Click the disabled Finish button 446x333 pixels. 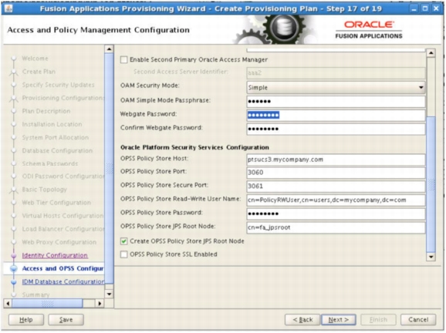tap(378, 320)
